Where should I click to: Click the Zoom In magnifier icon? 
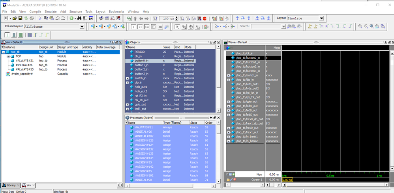point(360,26)
